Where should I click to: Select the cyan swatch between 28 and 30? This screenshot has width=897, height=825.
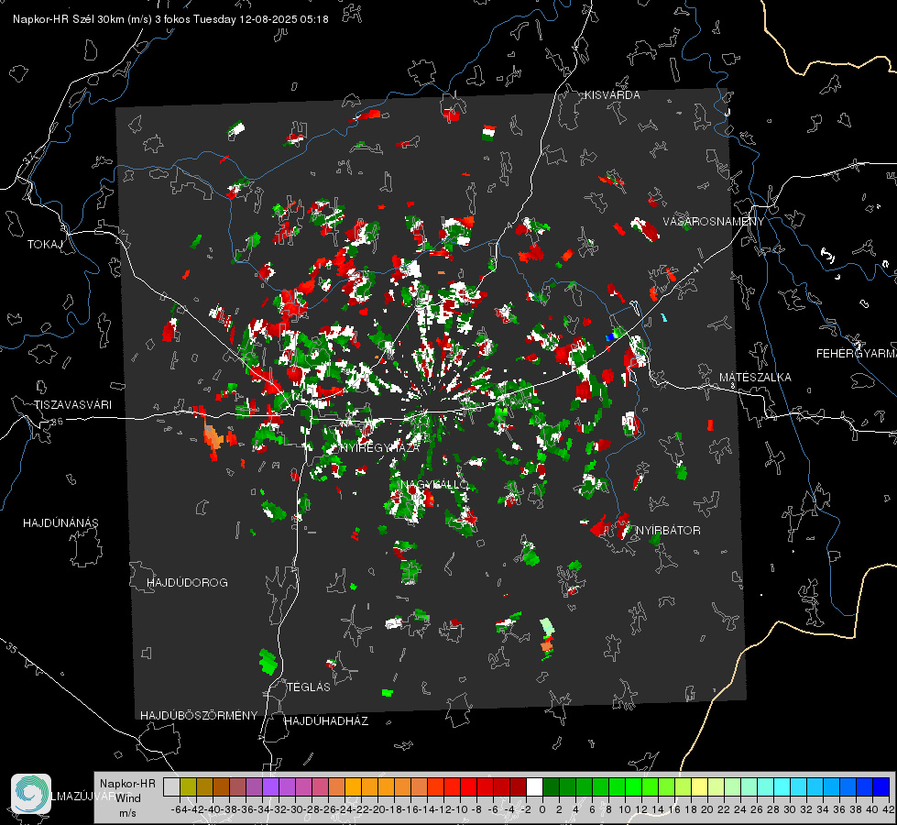tap(782, 786)
